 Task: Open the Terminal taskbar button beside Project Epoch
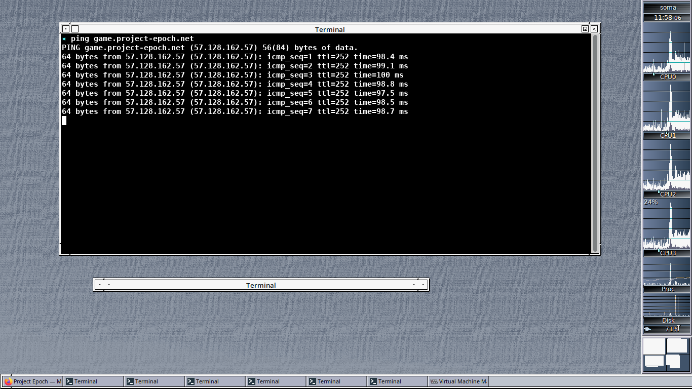pos(93,381)
